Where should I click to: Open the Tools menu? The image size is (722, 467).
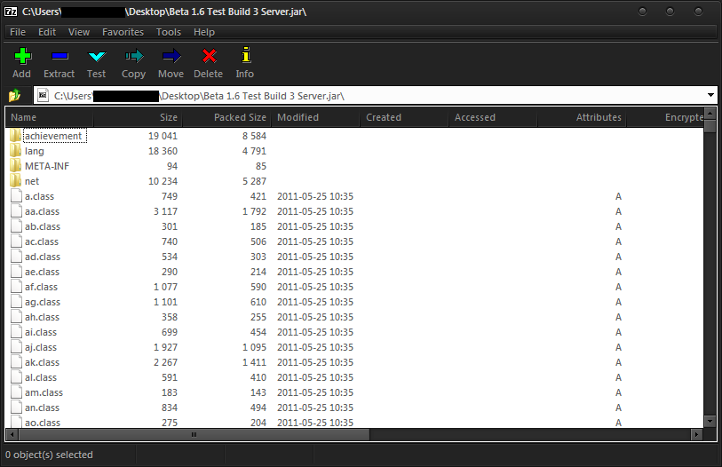169,32
